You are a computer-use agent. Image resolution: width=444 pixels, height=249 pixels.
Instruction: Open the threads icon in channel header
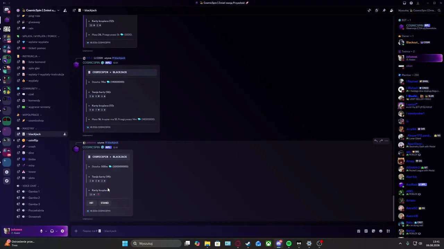tap(369, 10)
